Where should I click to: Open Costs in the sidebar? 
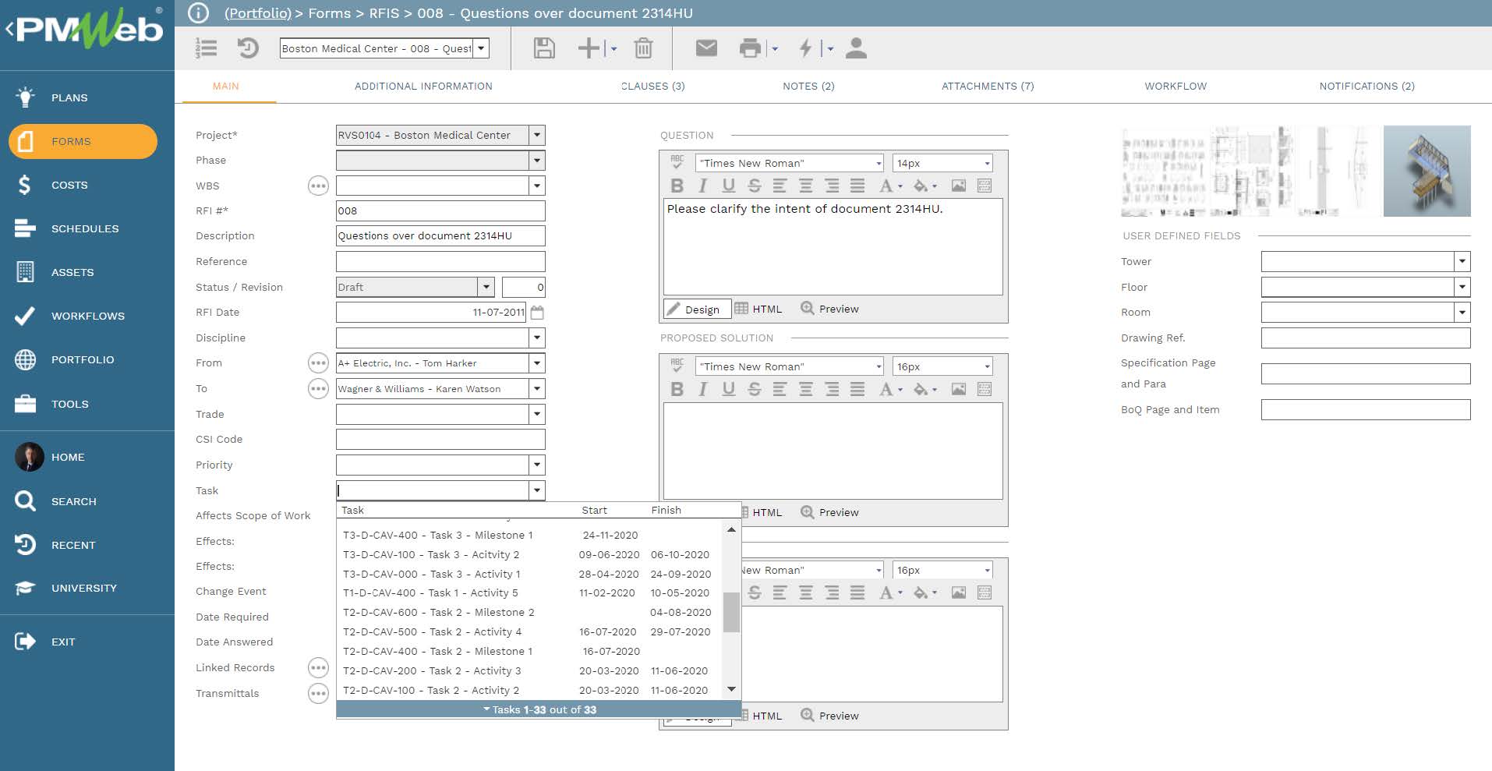(x=69, y=185)
